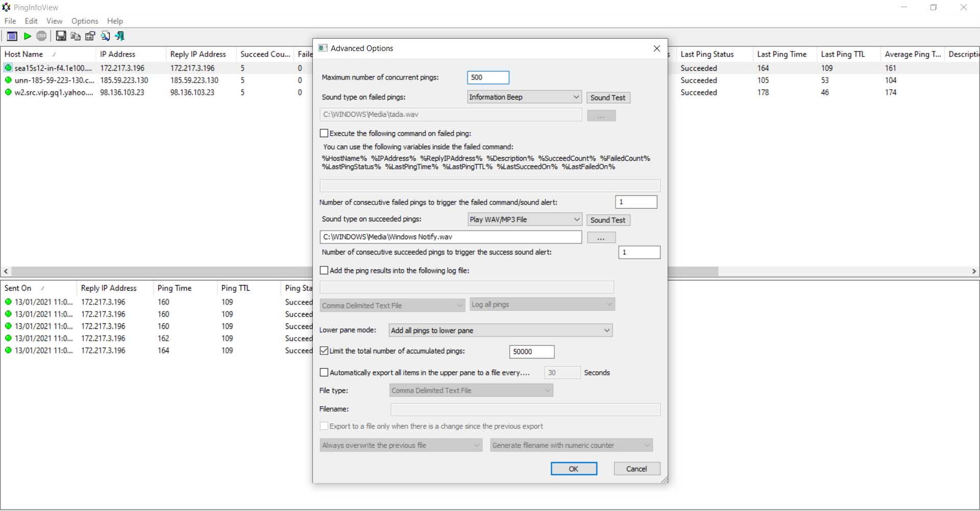The width and height of the screenshot is (980, 511).
Task: Click the green icon of the ping row with time 162
Action: coord(8,338)
